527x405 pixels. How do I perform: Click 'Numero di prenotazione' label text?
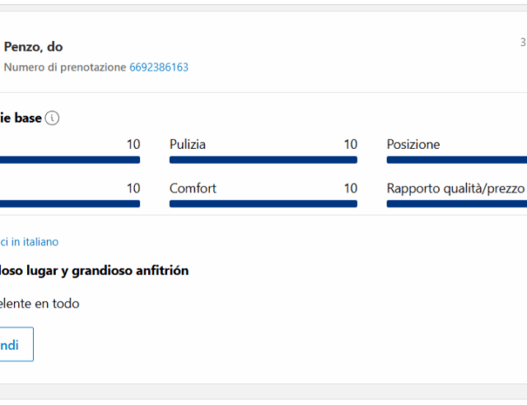pos(64,67)
